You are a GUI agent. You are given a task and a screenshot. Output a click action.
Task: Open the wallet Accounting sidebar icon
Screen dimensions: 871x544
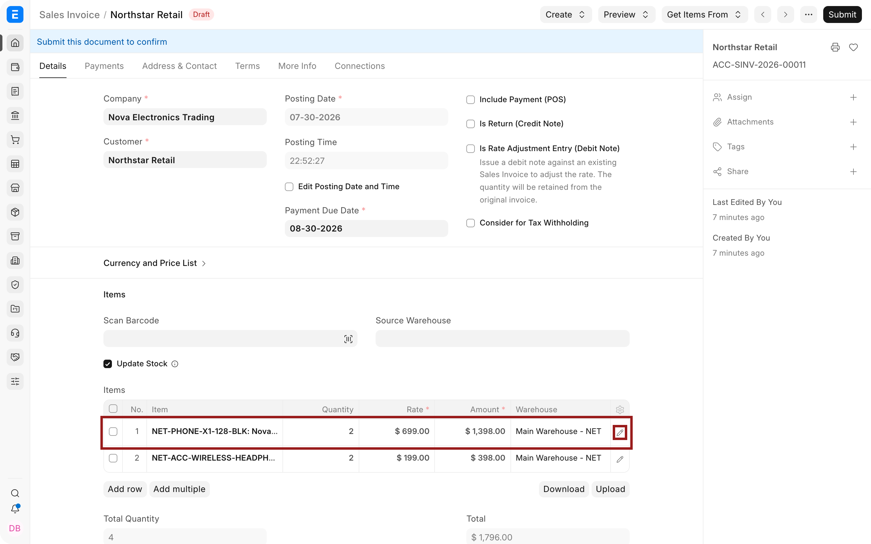15,67
